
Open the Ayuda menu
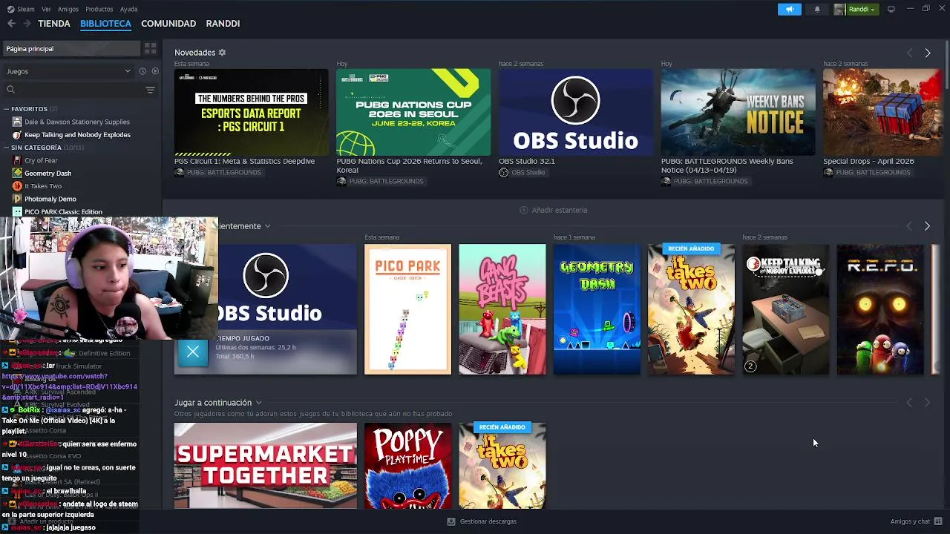point(128,9)
